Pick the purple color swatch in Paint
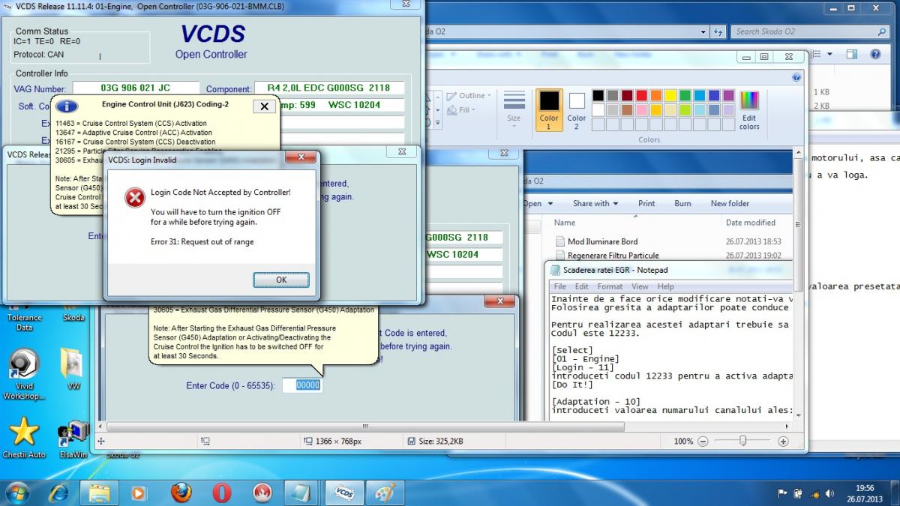Viewport: 900px width, 506px height. tap(728, 95)
